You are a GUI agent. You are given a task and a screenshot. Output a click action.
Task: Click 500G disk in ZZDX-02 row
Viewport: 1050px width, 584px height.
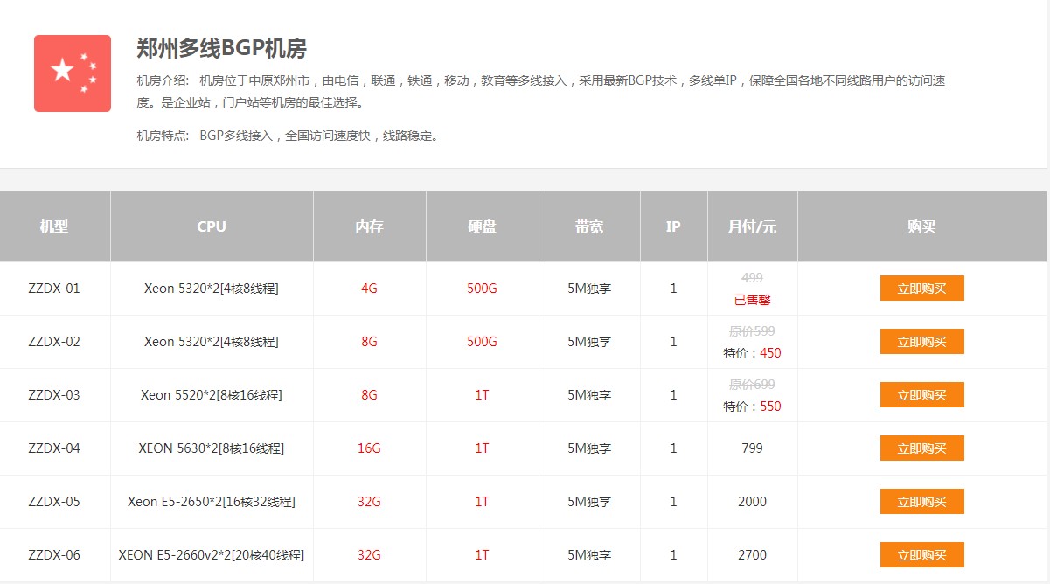click(482, 342)
